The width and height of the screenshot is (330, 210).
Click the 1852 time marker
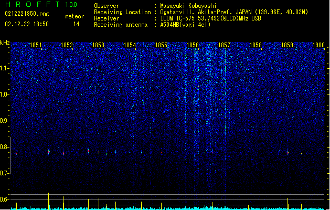[67, 45]
